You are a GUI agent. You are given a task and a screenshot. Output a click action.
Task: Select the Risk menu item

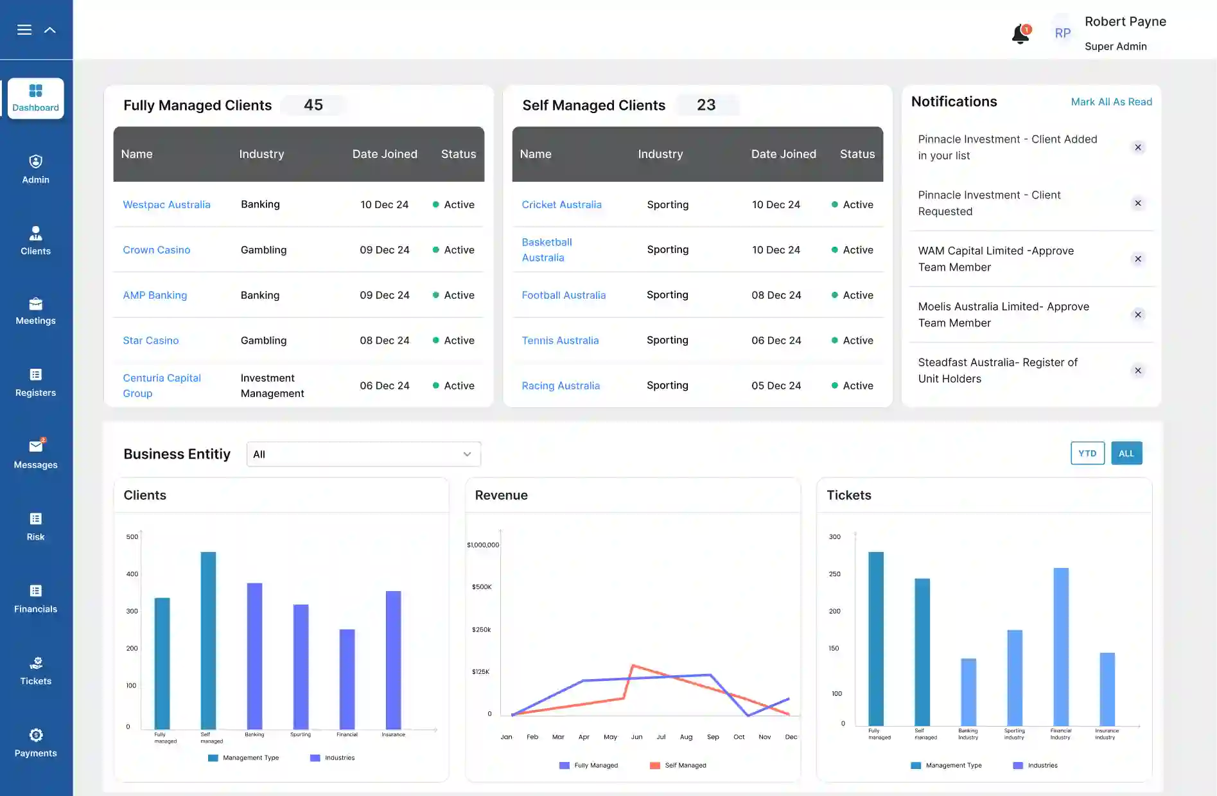(x=36, y=526)
